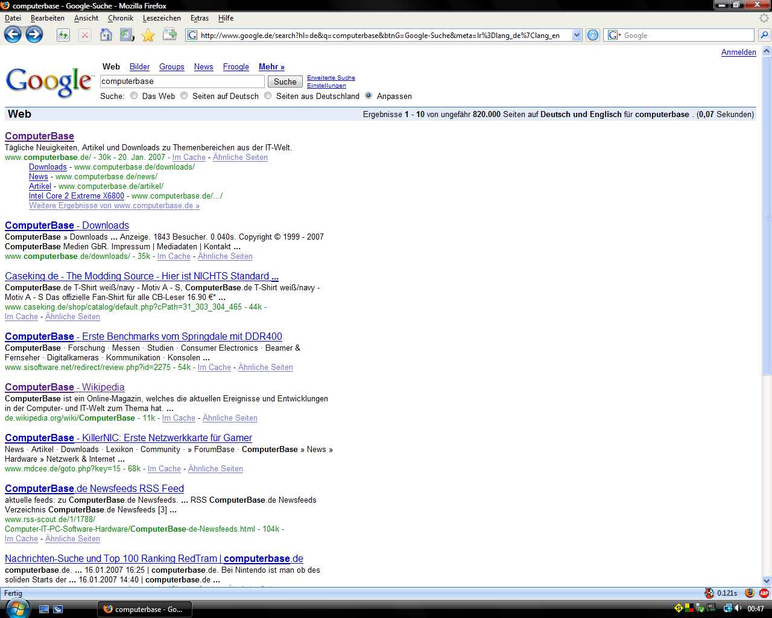
Task: Click the Switch Windows quick launch icon
Action: [x=58, y=609]
